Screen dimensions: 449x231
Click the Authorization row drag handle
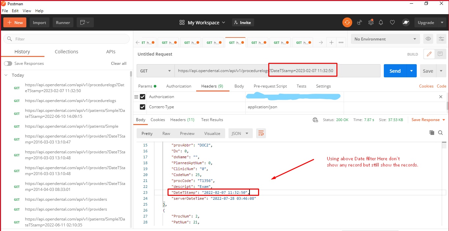click(x=136, y=97)
